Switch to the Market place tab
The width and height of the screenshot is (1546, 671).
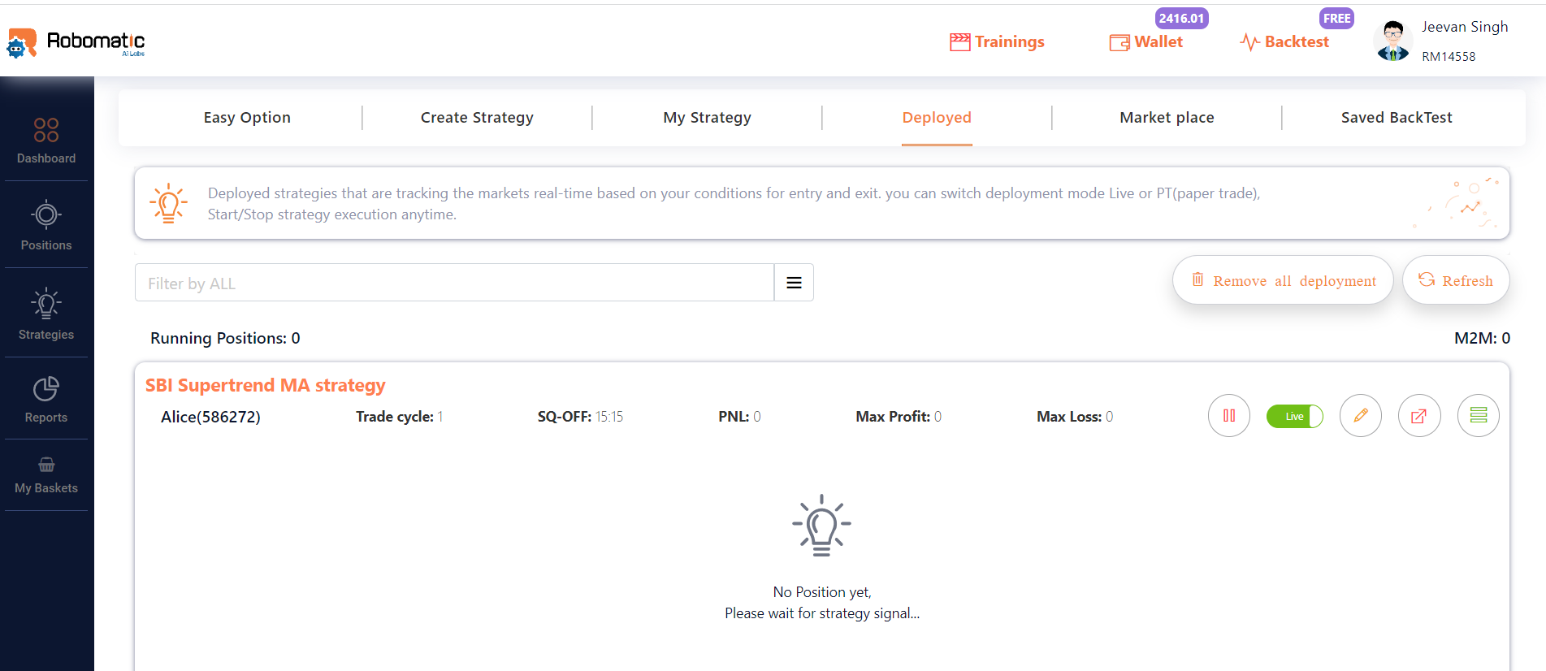[x=1167, y=118]
